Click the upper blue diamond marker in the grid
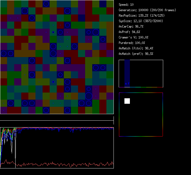Viewport: 191px width, 175px height. click(53, 32)
